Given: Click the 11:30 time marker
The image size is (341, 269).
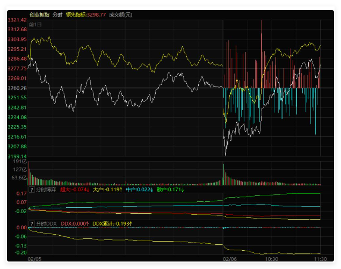Looking at the screenshot, I should click(x=320, y=259).
